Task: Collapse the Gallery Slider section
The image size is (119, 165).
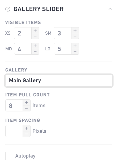Action: (x=110, y=9)
